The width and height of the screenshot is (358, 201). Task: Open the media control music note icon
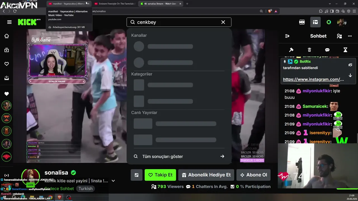tap(326, 11)
